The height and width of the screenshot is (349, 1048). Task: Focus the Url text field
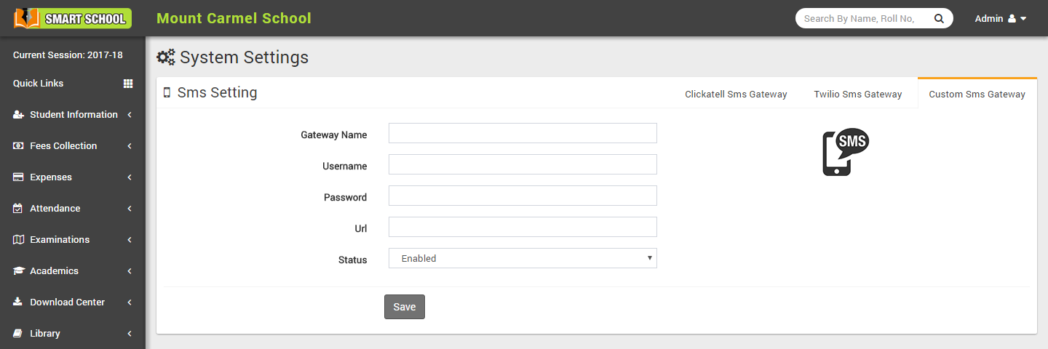(523, 227)
